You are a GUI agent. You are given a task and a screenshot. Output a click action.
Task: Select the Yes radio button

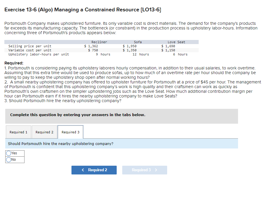(x=9, y=153)
